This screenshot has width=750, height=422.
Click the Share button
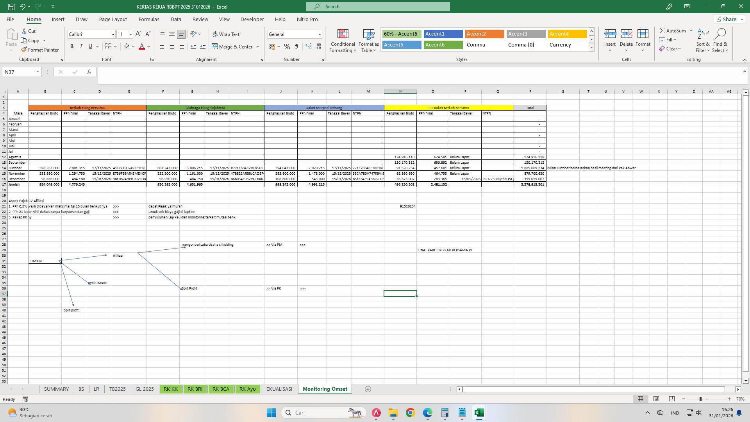(729, 19)
